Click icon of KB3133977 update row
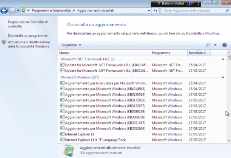 [x=62, y=106]
